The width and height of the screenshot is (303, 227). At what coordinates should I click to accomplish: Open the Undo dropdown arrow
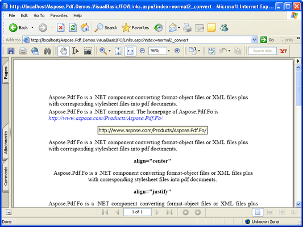pyautogui.click(x=229, y=51)
